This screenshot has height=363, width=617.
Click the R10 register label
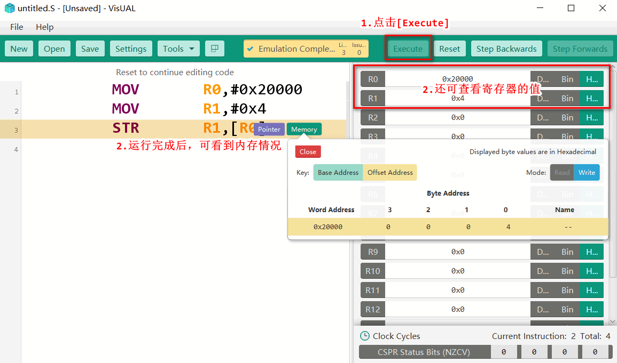click(373, 271)
